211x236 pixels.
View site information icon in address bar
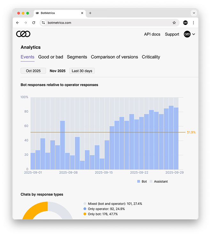coord(43,23)
